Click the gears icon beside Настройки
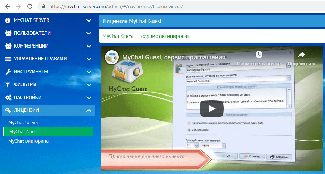This screenshot has width=325, height=174. [8, 98]
